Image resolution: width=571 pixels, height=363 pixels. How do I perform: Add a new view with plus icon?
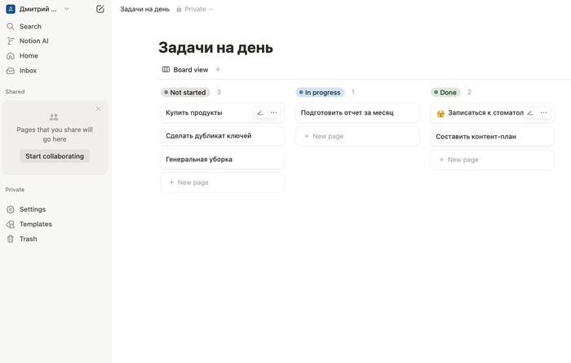[x=218, y=70]
